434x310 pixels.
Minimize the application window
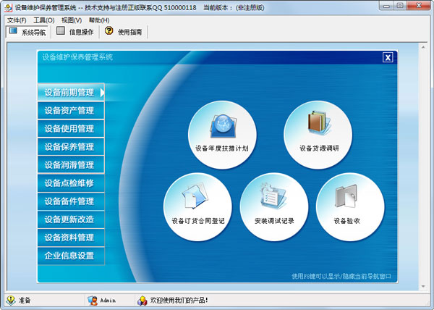click(387, 6)
